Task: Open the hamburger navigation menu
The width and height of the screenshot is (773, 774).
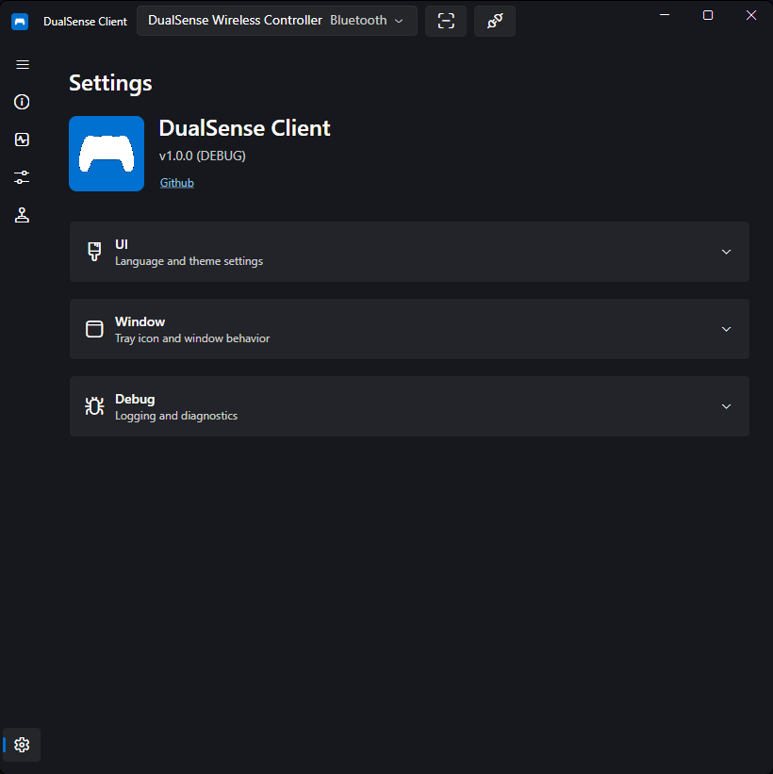Action: [x=23, y=65]
